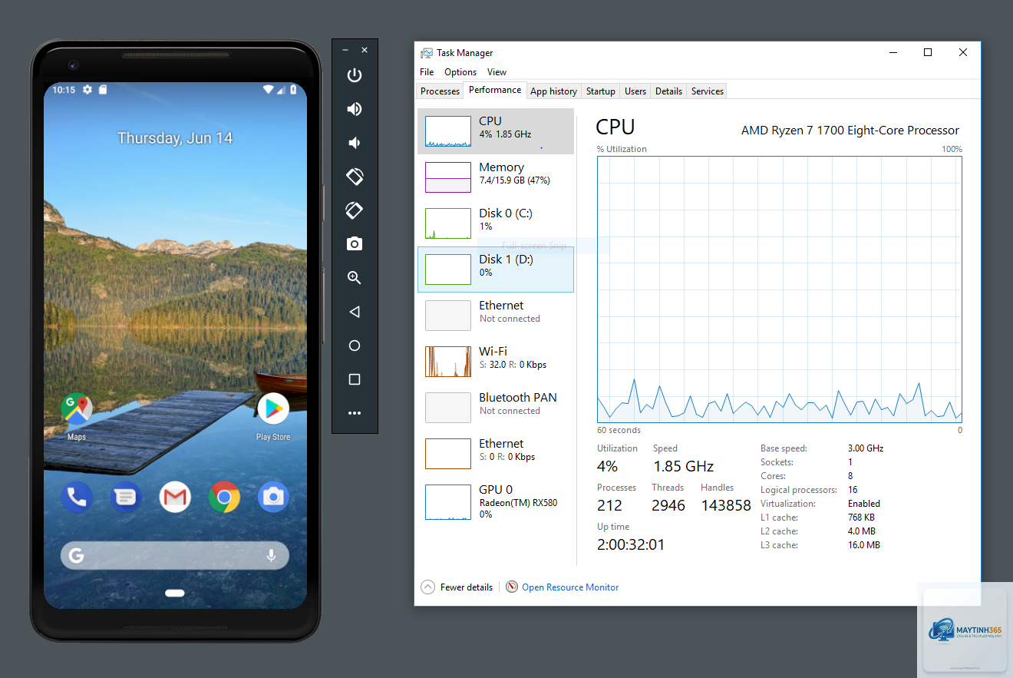Select Disk 0 (C:) in sidebar
Screen dimensions: 1013x678
(x=496, y=223)
